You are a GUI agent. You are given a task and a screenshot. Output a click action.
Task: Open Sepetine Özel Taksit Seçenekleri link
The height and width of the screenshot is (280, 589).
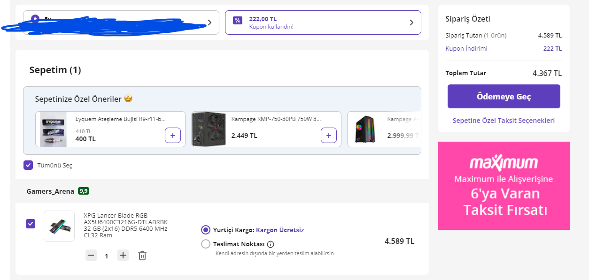coord(504,121)
